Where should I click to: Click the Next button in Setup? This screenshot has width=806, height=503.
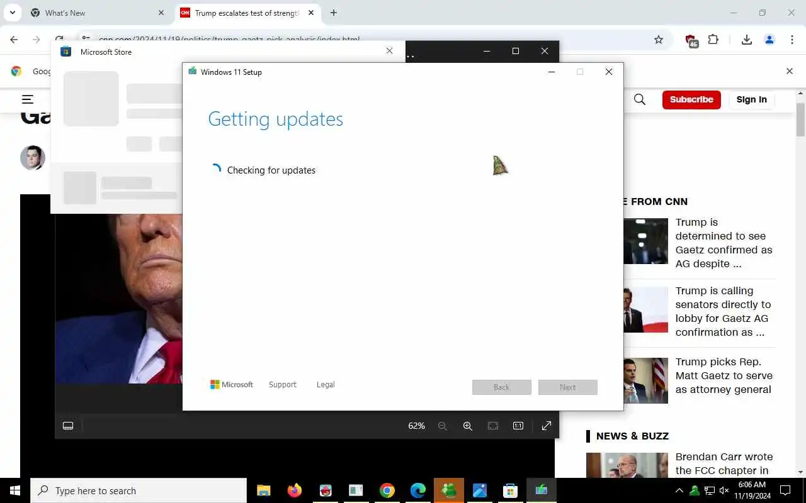point(568,387)
